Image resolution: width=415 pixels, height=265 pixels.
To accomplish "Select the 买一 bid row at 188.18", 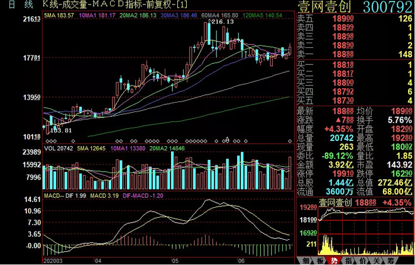I will click(355, 65).
